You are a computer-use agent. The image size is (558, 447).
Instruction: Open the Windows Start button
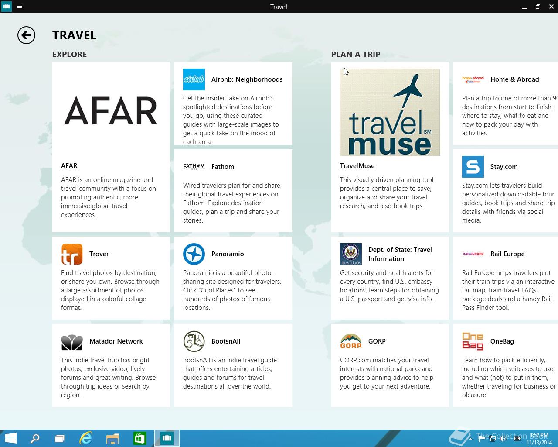[11, 438]
